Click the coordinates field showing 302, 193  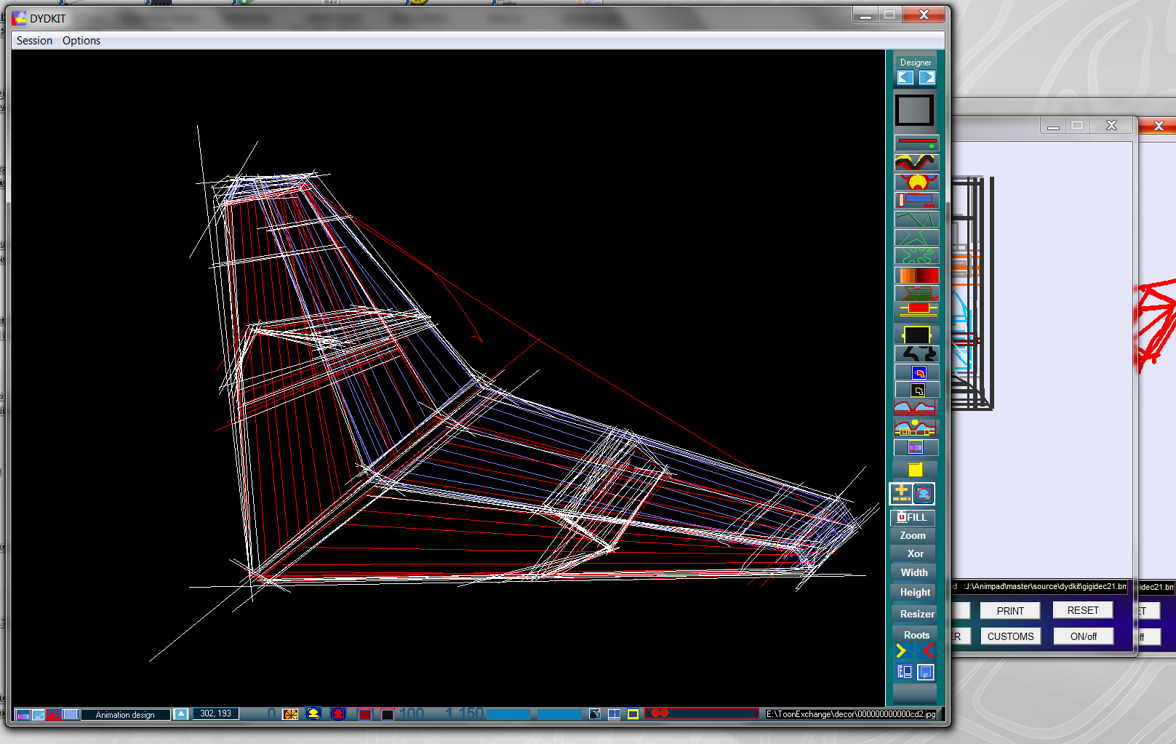(x=215, y=713)
